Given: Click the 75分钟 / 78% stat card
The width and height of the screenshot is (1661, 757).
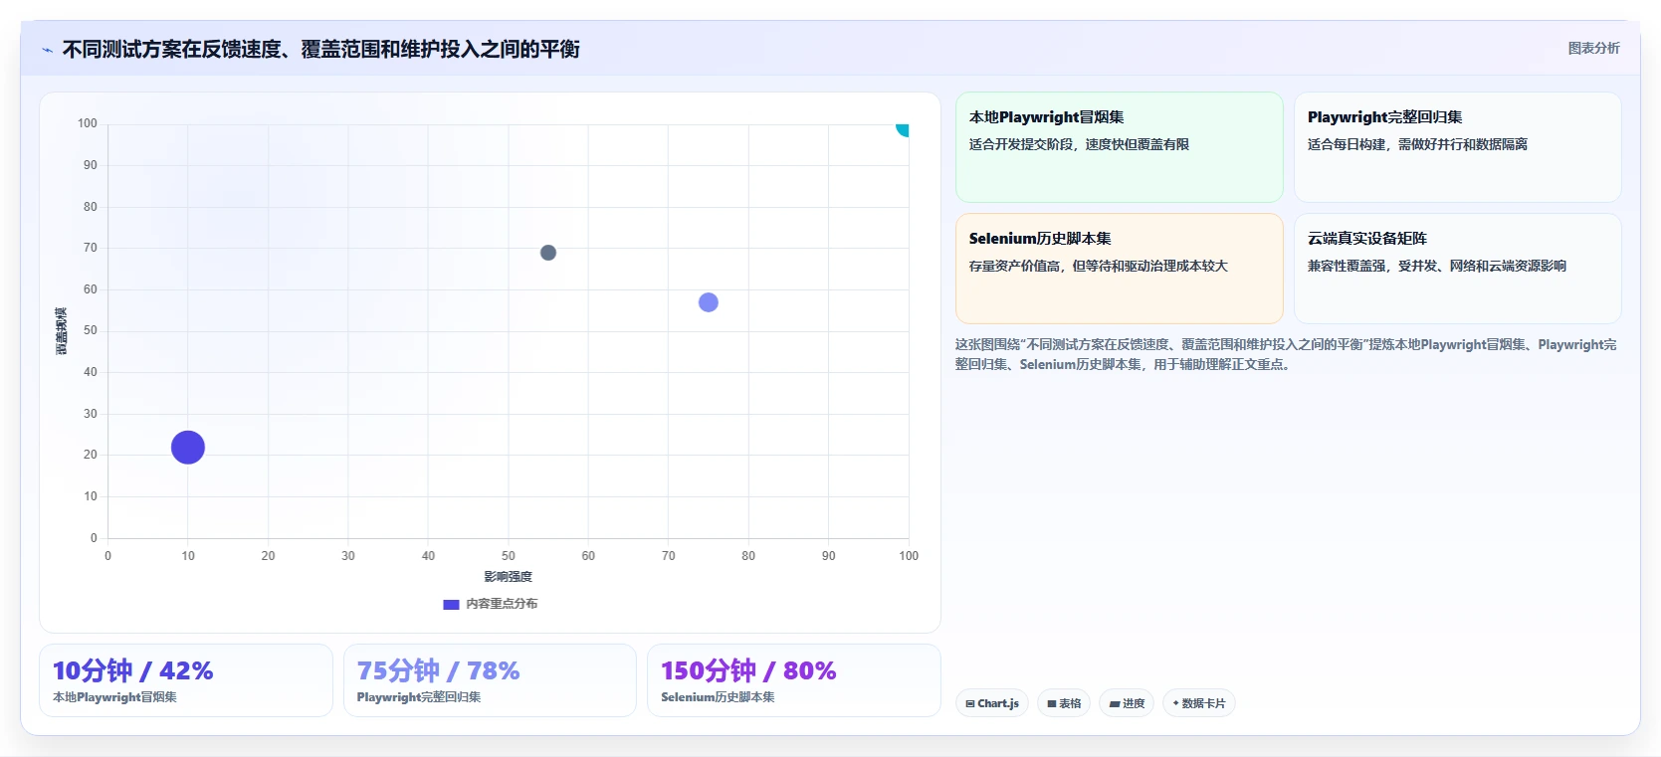Looking at the screenshot, I should [x=490, y=680].
